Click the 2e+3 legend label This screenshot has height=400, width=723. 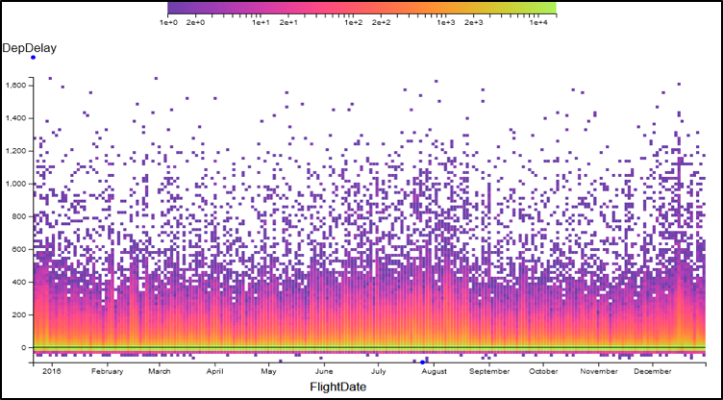click(474, 22)
